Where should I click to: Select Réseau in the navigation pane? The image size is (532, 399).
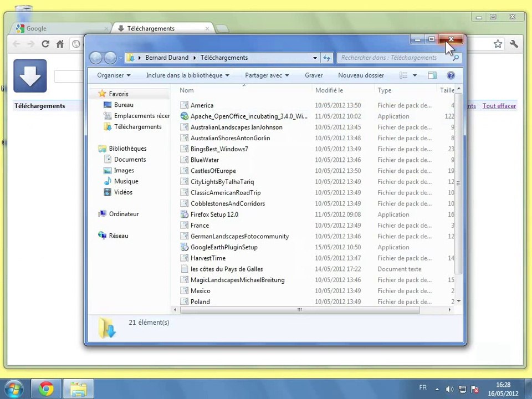(119, 236)
